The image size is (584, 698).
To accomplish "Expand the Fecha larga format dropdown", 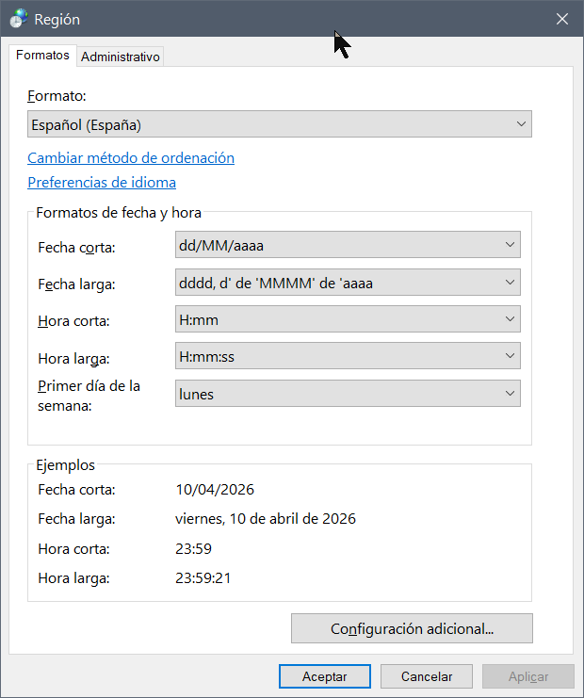I will 348,283.
